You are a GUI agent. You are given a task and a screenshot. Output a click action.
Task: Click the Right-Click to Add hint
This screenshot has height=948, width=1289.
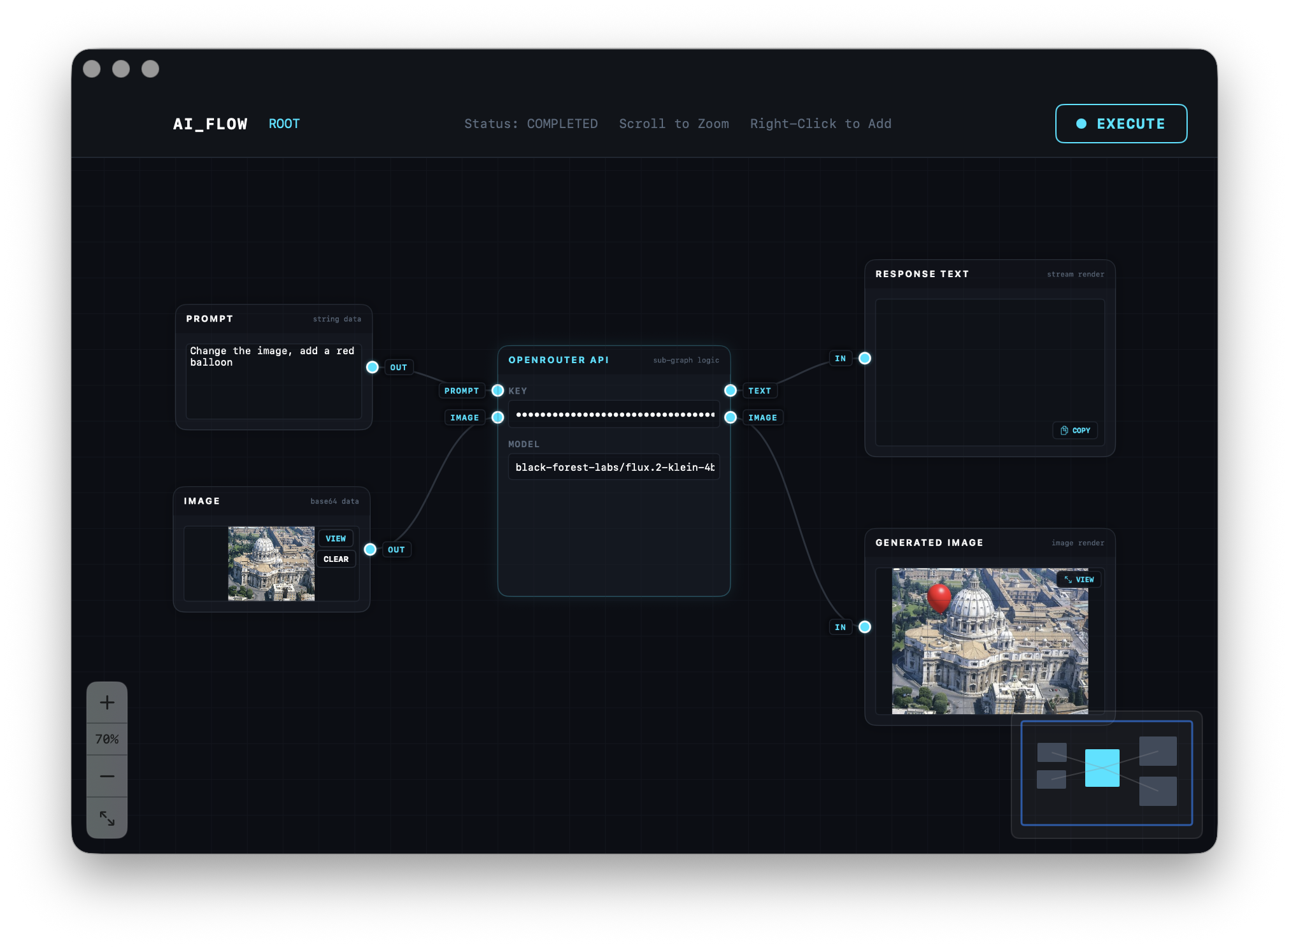[x=820, y=124]
